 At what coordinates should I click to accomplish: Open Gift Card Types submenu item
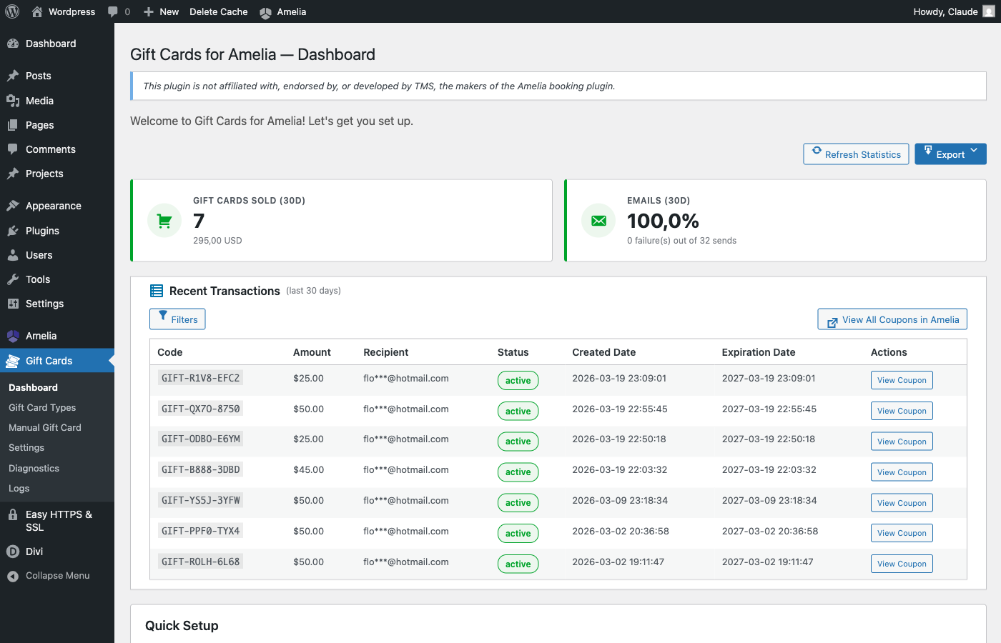point(42,407)
